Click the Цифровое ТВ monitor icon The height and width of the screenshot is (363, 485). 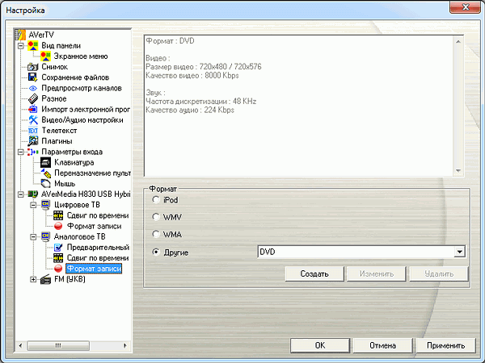click(45, 205)
